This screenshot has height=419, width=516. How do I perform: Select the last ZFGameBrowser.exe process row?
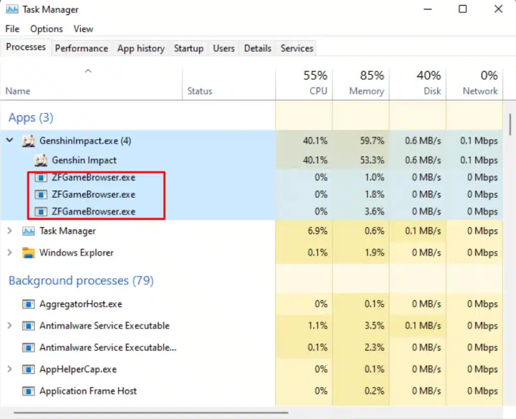[93, 212]
